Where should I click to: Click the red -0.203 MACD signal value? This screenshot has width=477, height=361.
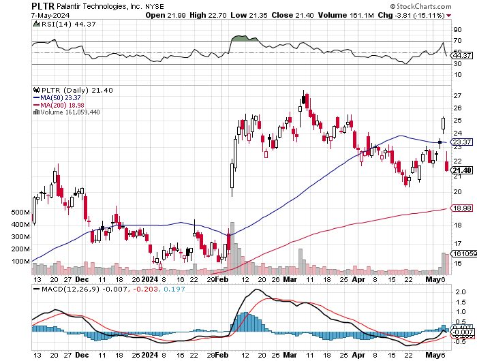(144, 289)
